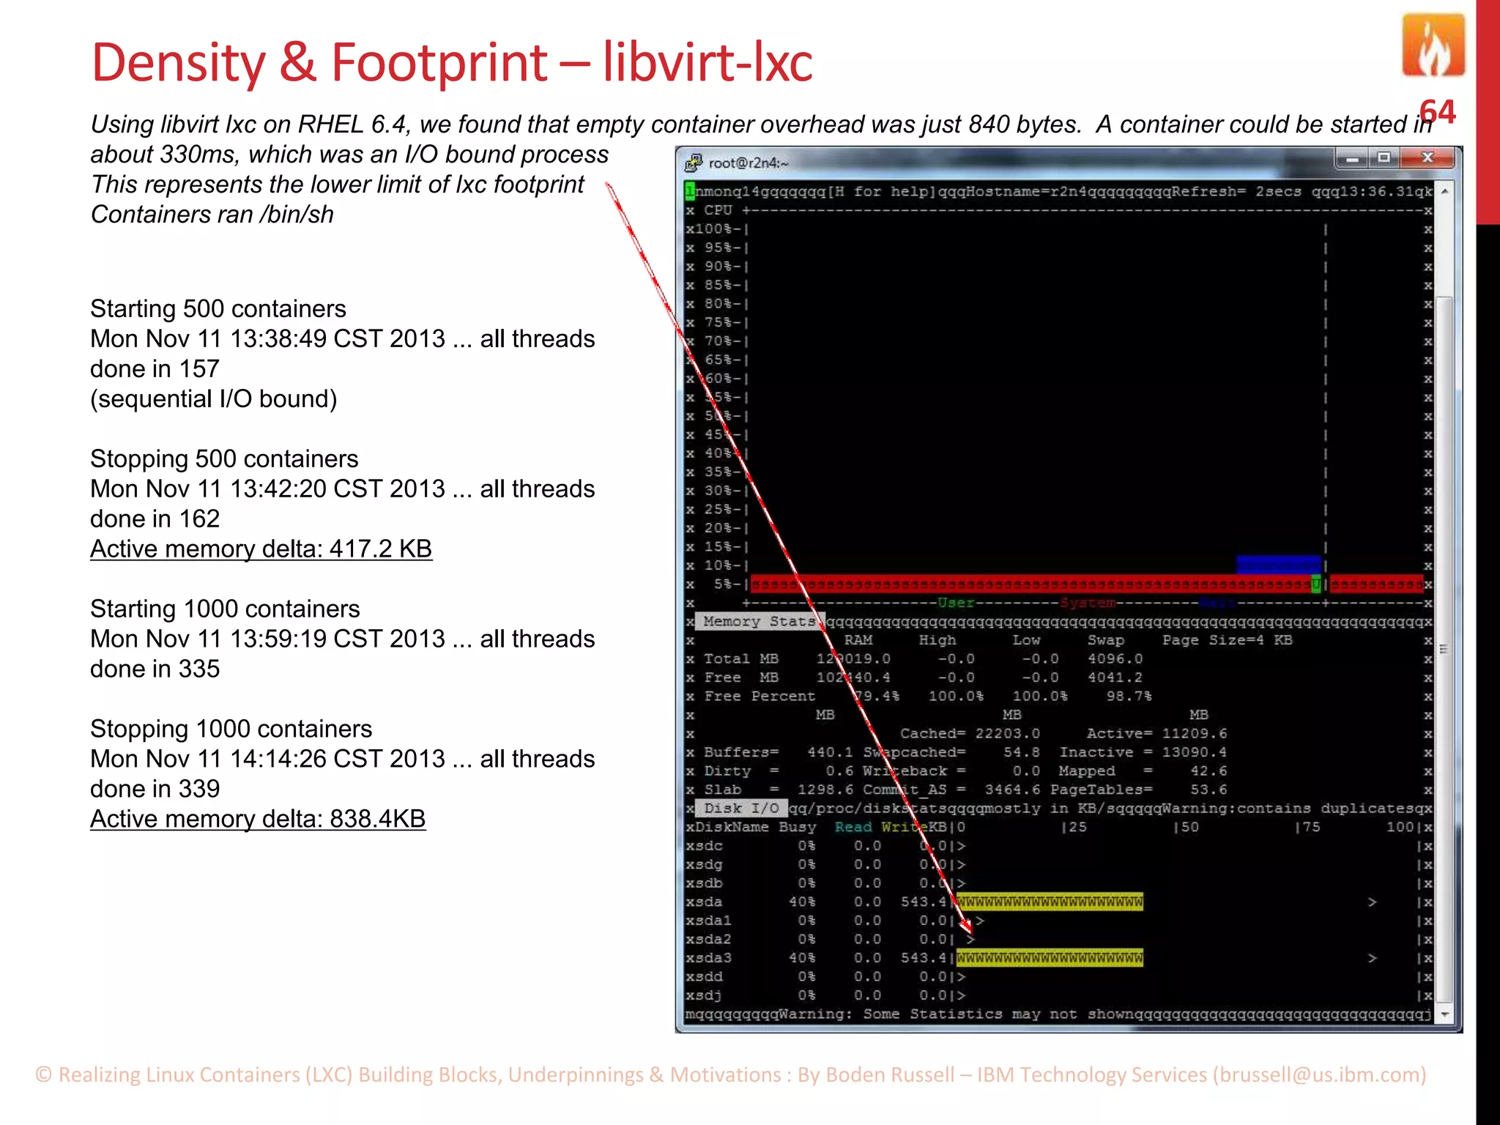Click the terminal scrollbar up arrow

(1444, 191)
